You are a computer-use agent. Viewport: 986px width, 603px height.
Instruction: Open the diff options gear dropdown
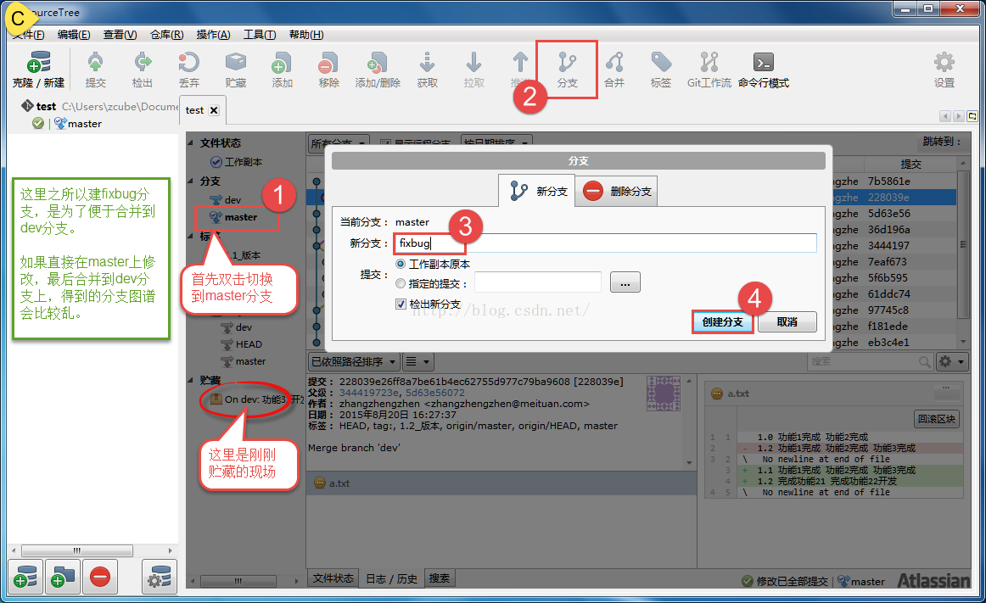click(x=951, y=361)
